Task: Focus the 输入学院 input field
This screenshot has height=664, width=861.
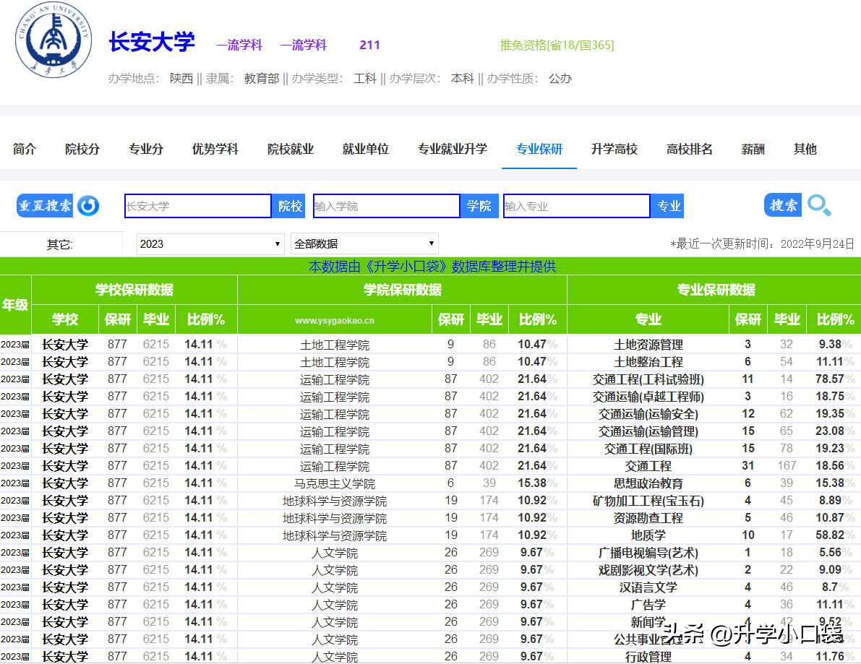Action: tap(387, 206)
